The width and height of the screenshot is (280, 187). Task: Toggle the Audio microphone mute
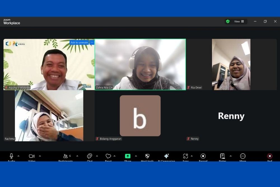(11, 156)
